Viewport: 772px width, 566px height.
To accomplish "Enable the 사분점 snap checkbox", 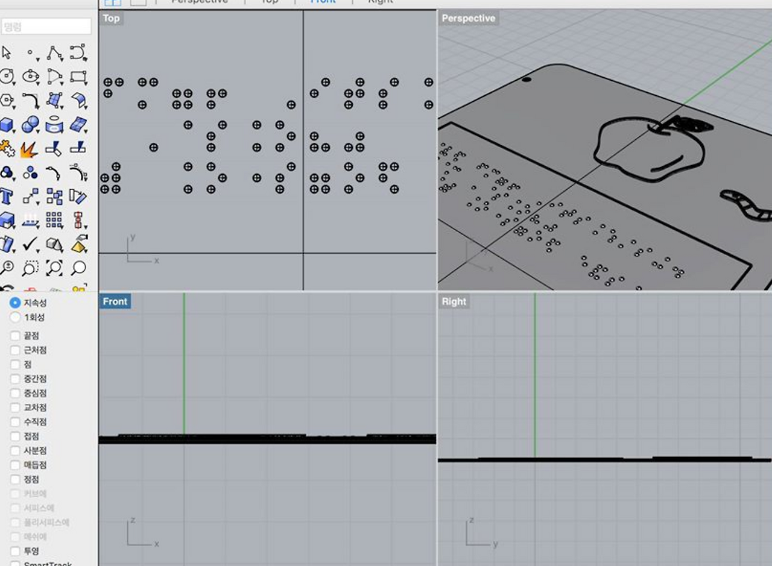I will 15,451.
